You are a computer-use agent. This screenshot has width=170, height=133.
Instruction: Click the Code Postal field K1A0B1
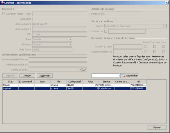[x=52, y=50]
